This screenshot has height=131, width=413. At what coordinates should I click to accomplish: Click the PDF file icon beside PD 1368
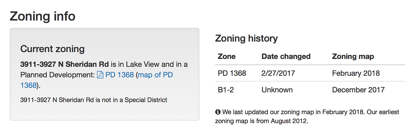[100, 75]
